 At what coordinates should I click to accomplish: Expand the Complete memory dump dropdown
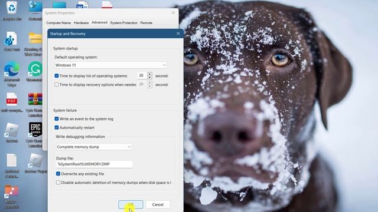94,147
